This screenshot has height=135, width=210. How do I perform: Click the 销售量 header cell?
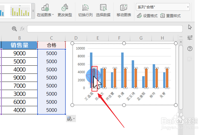pyautogui.click(x=19, y=45)
